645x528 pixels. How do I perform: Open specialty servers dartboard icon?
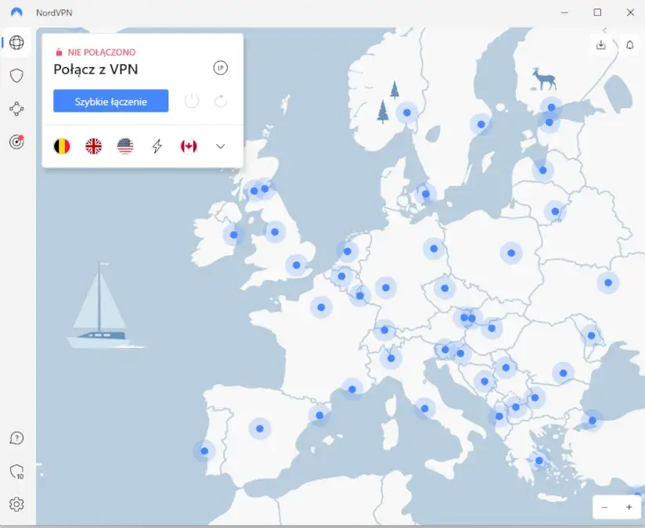click(x=16, y=142)
